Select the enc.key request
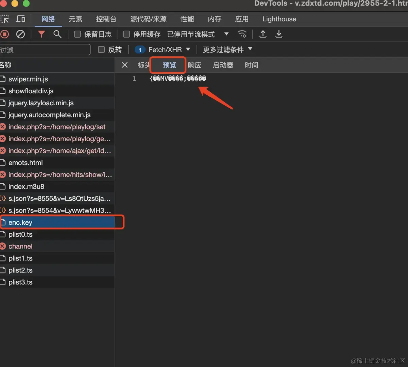This screenshot has height=367, width=408. (x=57, y=222)
